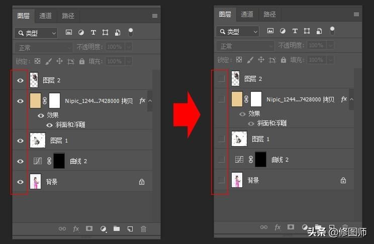Filter pixel layers in left panel
The height and width of the screenshot is (244, 374).
tap(69, 32)
